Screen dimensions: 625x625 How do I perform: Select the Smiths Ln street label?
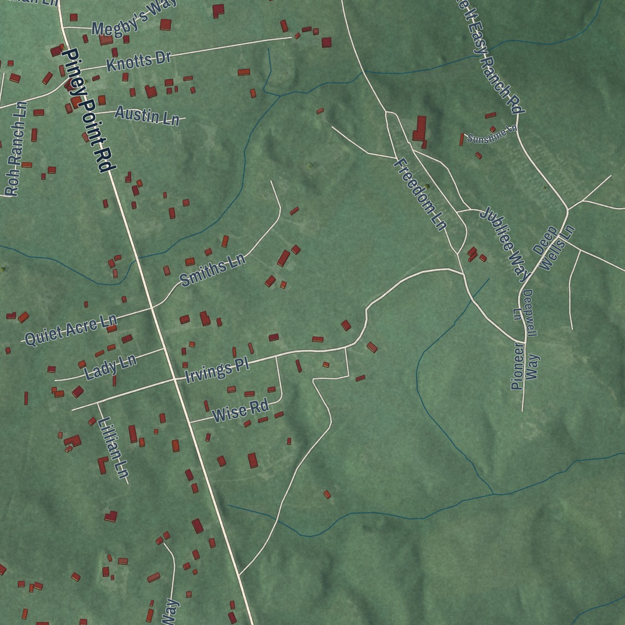[213, 270]
